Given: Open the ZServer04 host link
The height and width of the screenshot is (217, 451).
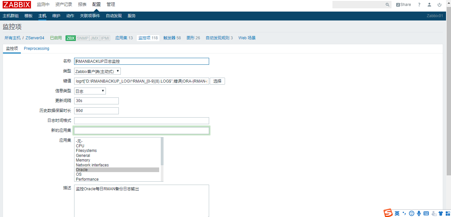Looking at the screenshot, I should (x=35, y=38).
